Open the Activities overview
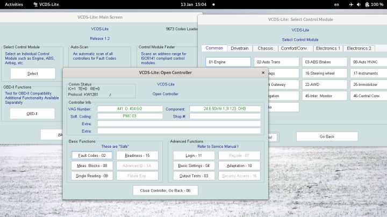This screenshot has height=217, width=387. [x=14, y=4]
